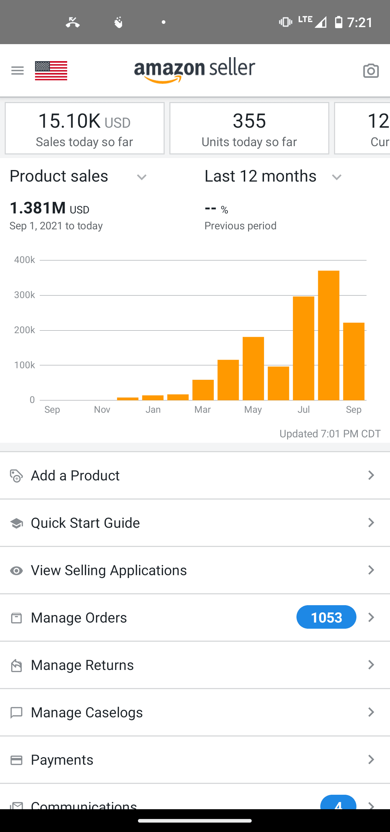Open the camera scan icon

371,71
